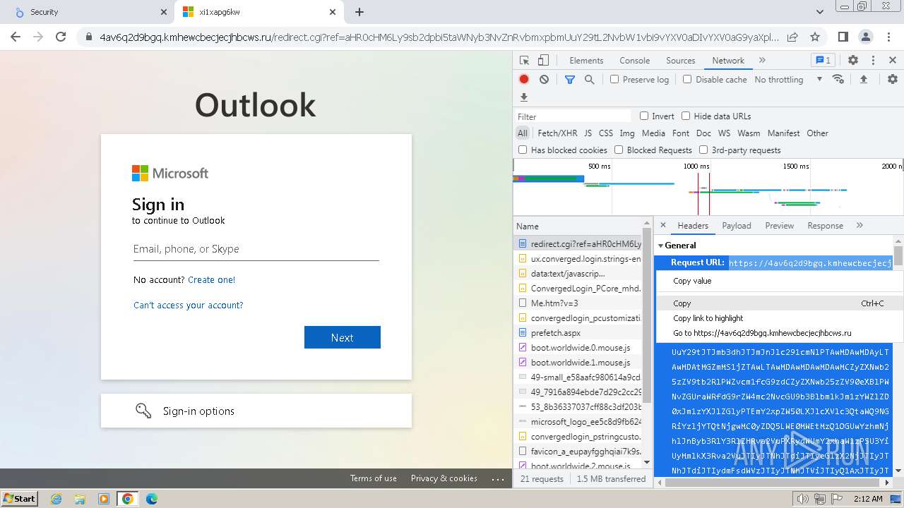Open network conditions wifi icon
Screen dimensions: 904x508
point(838,79)
